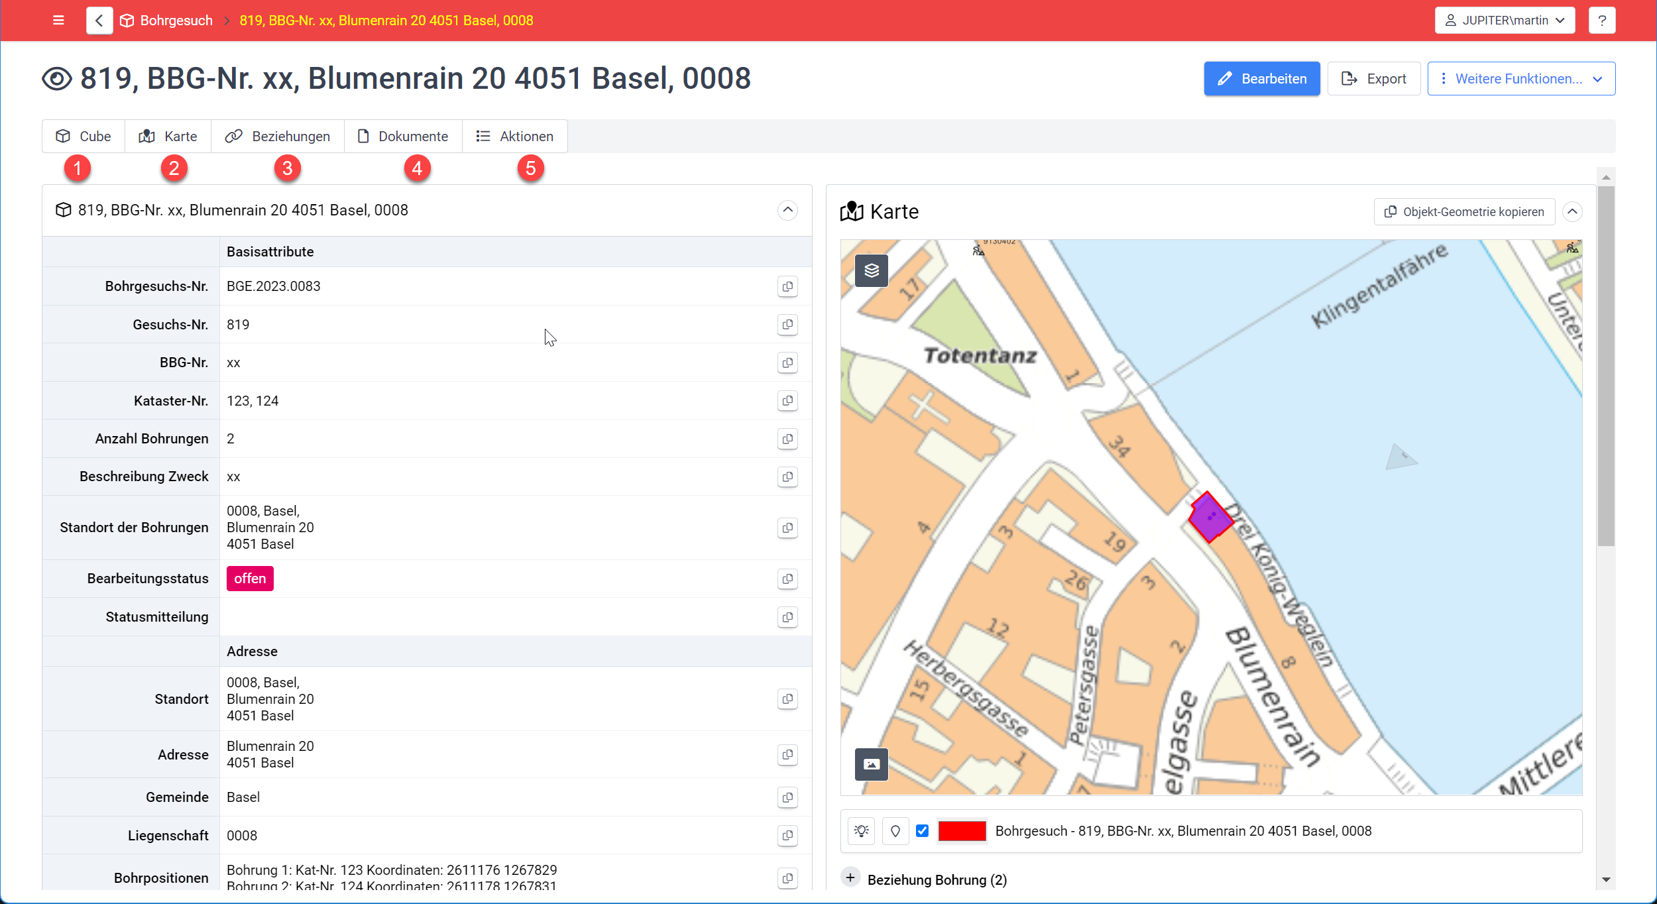Switch map background image
1657x904 pixels.
click(x=872, y=764)
